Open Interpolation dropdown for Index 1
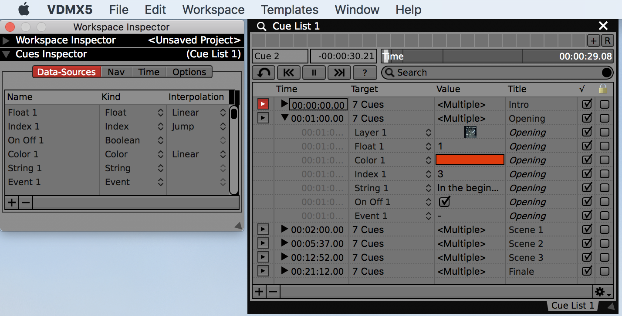 (x=223, y=126)
